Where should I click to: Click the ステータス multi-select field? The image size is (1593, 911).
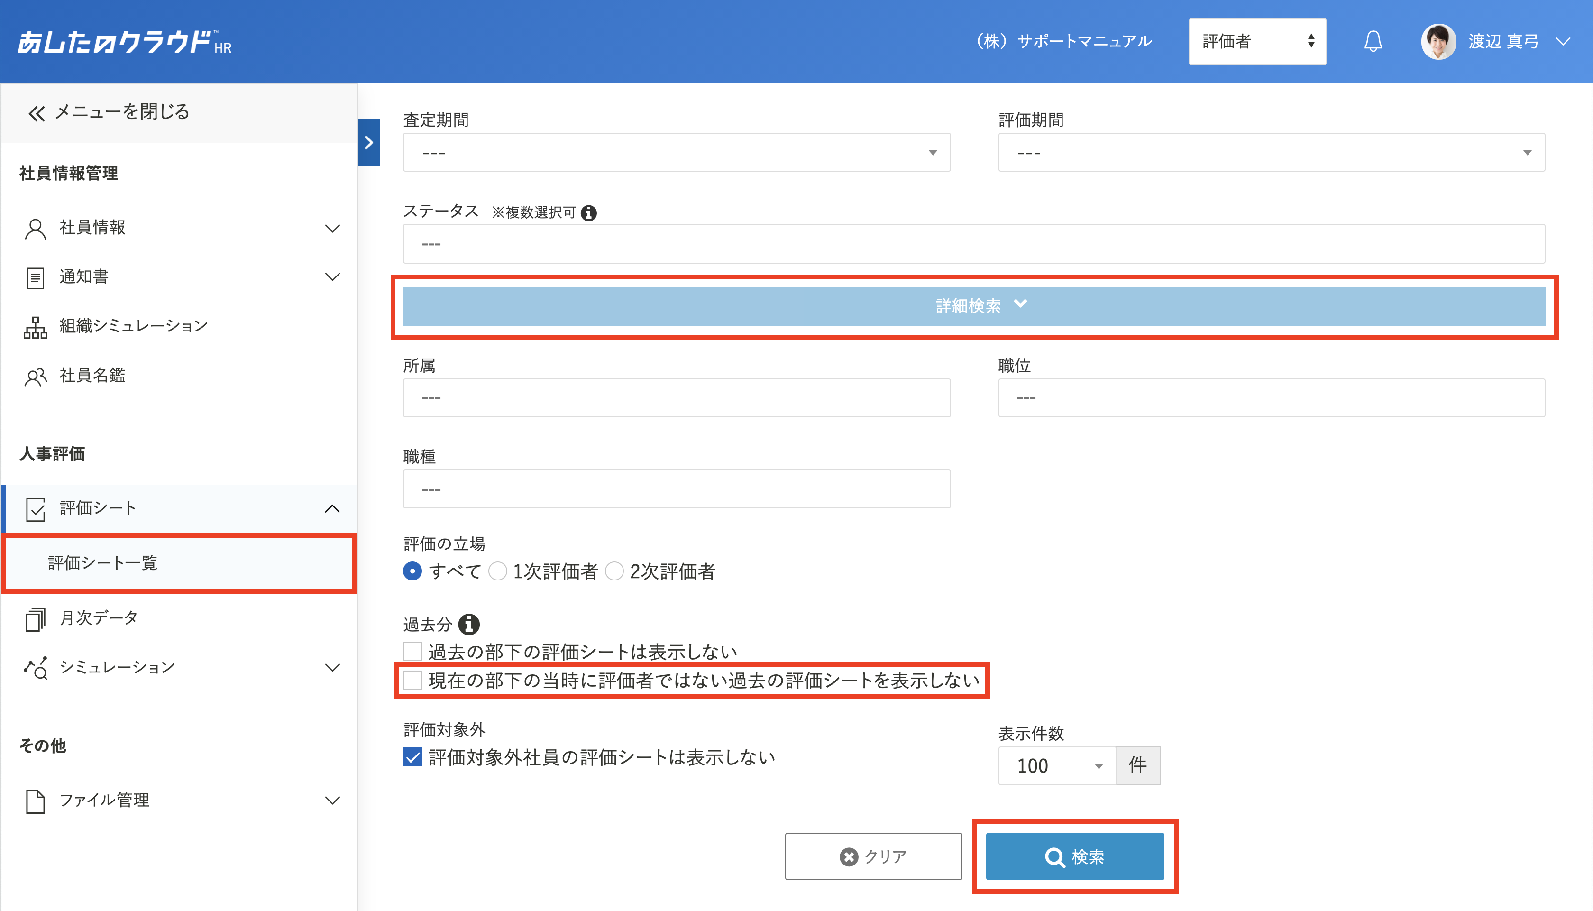click(973, 243)
